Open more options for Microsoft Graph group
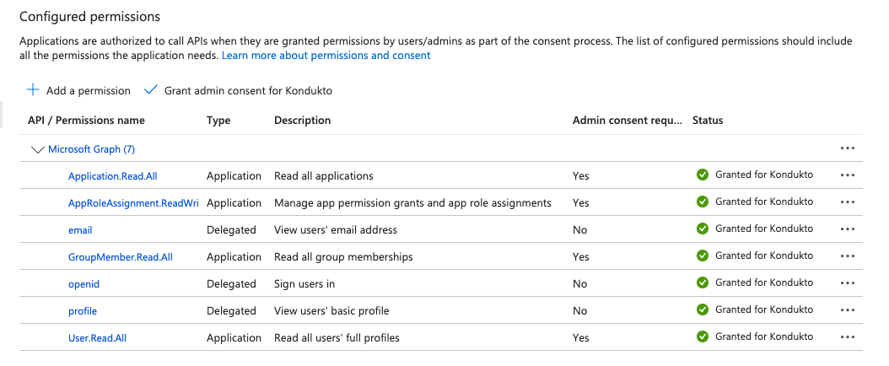 [848, 149]
